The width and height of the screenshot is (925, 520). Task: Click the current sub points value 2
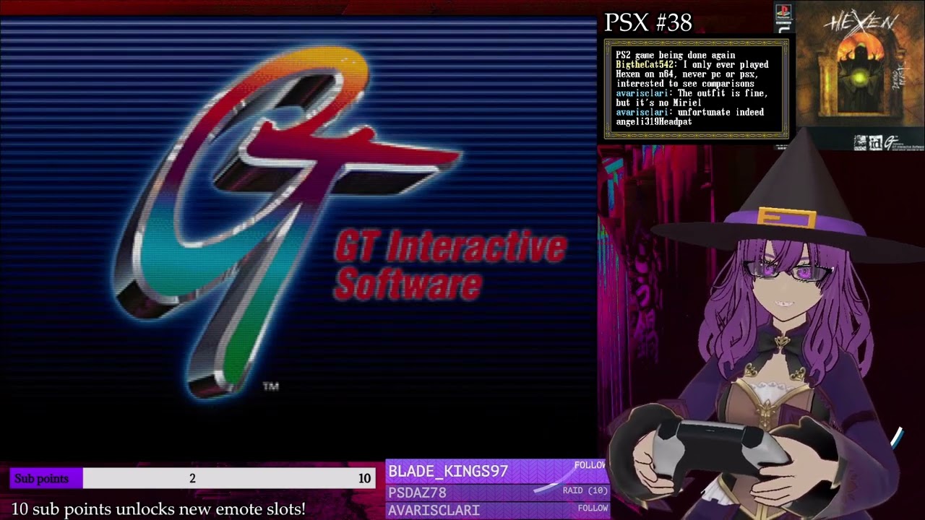point(192,478)
